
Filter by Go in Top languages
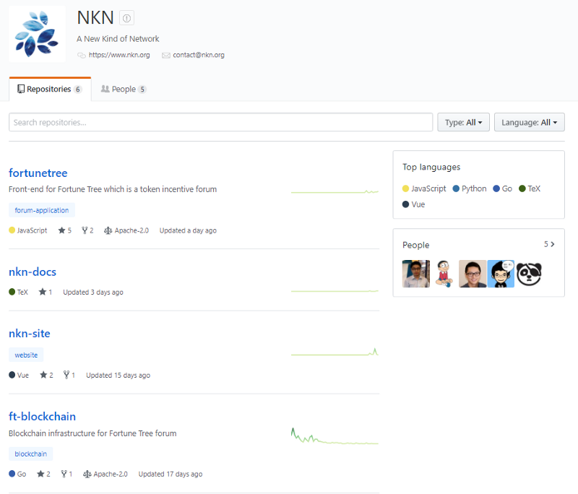[x=502, y=188]
